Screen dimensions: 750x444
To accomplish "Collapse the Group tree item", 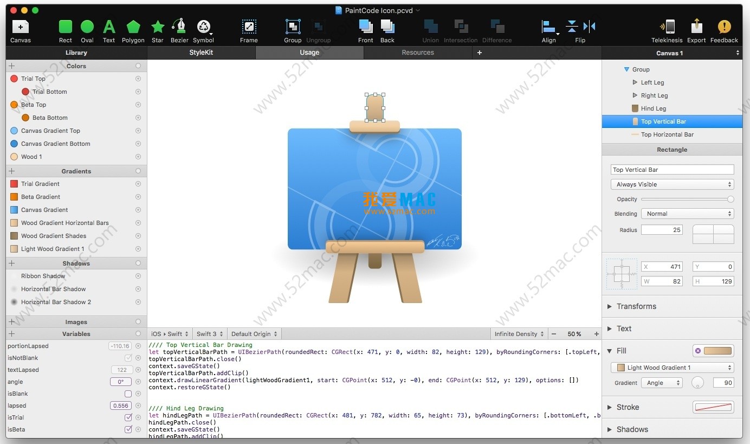I will coord(626,69).
